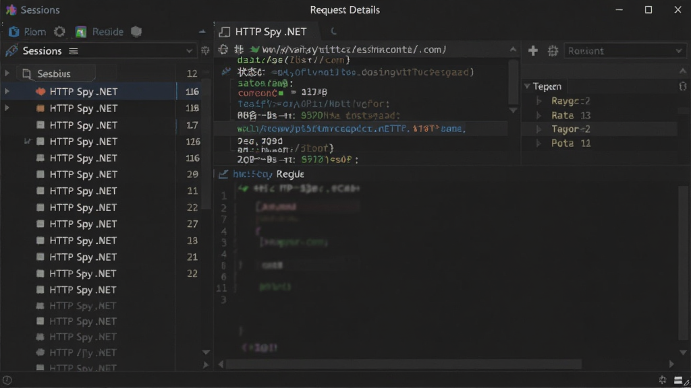Click the horizontal scrollbar in code pane
The width and height of the screenshot is (691, 388).
(404, 364)
